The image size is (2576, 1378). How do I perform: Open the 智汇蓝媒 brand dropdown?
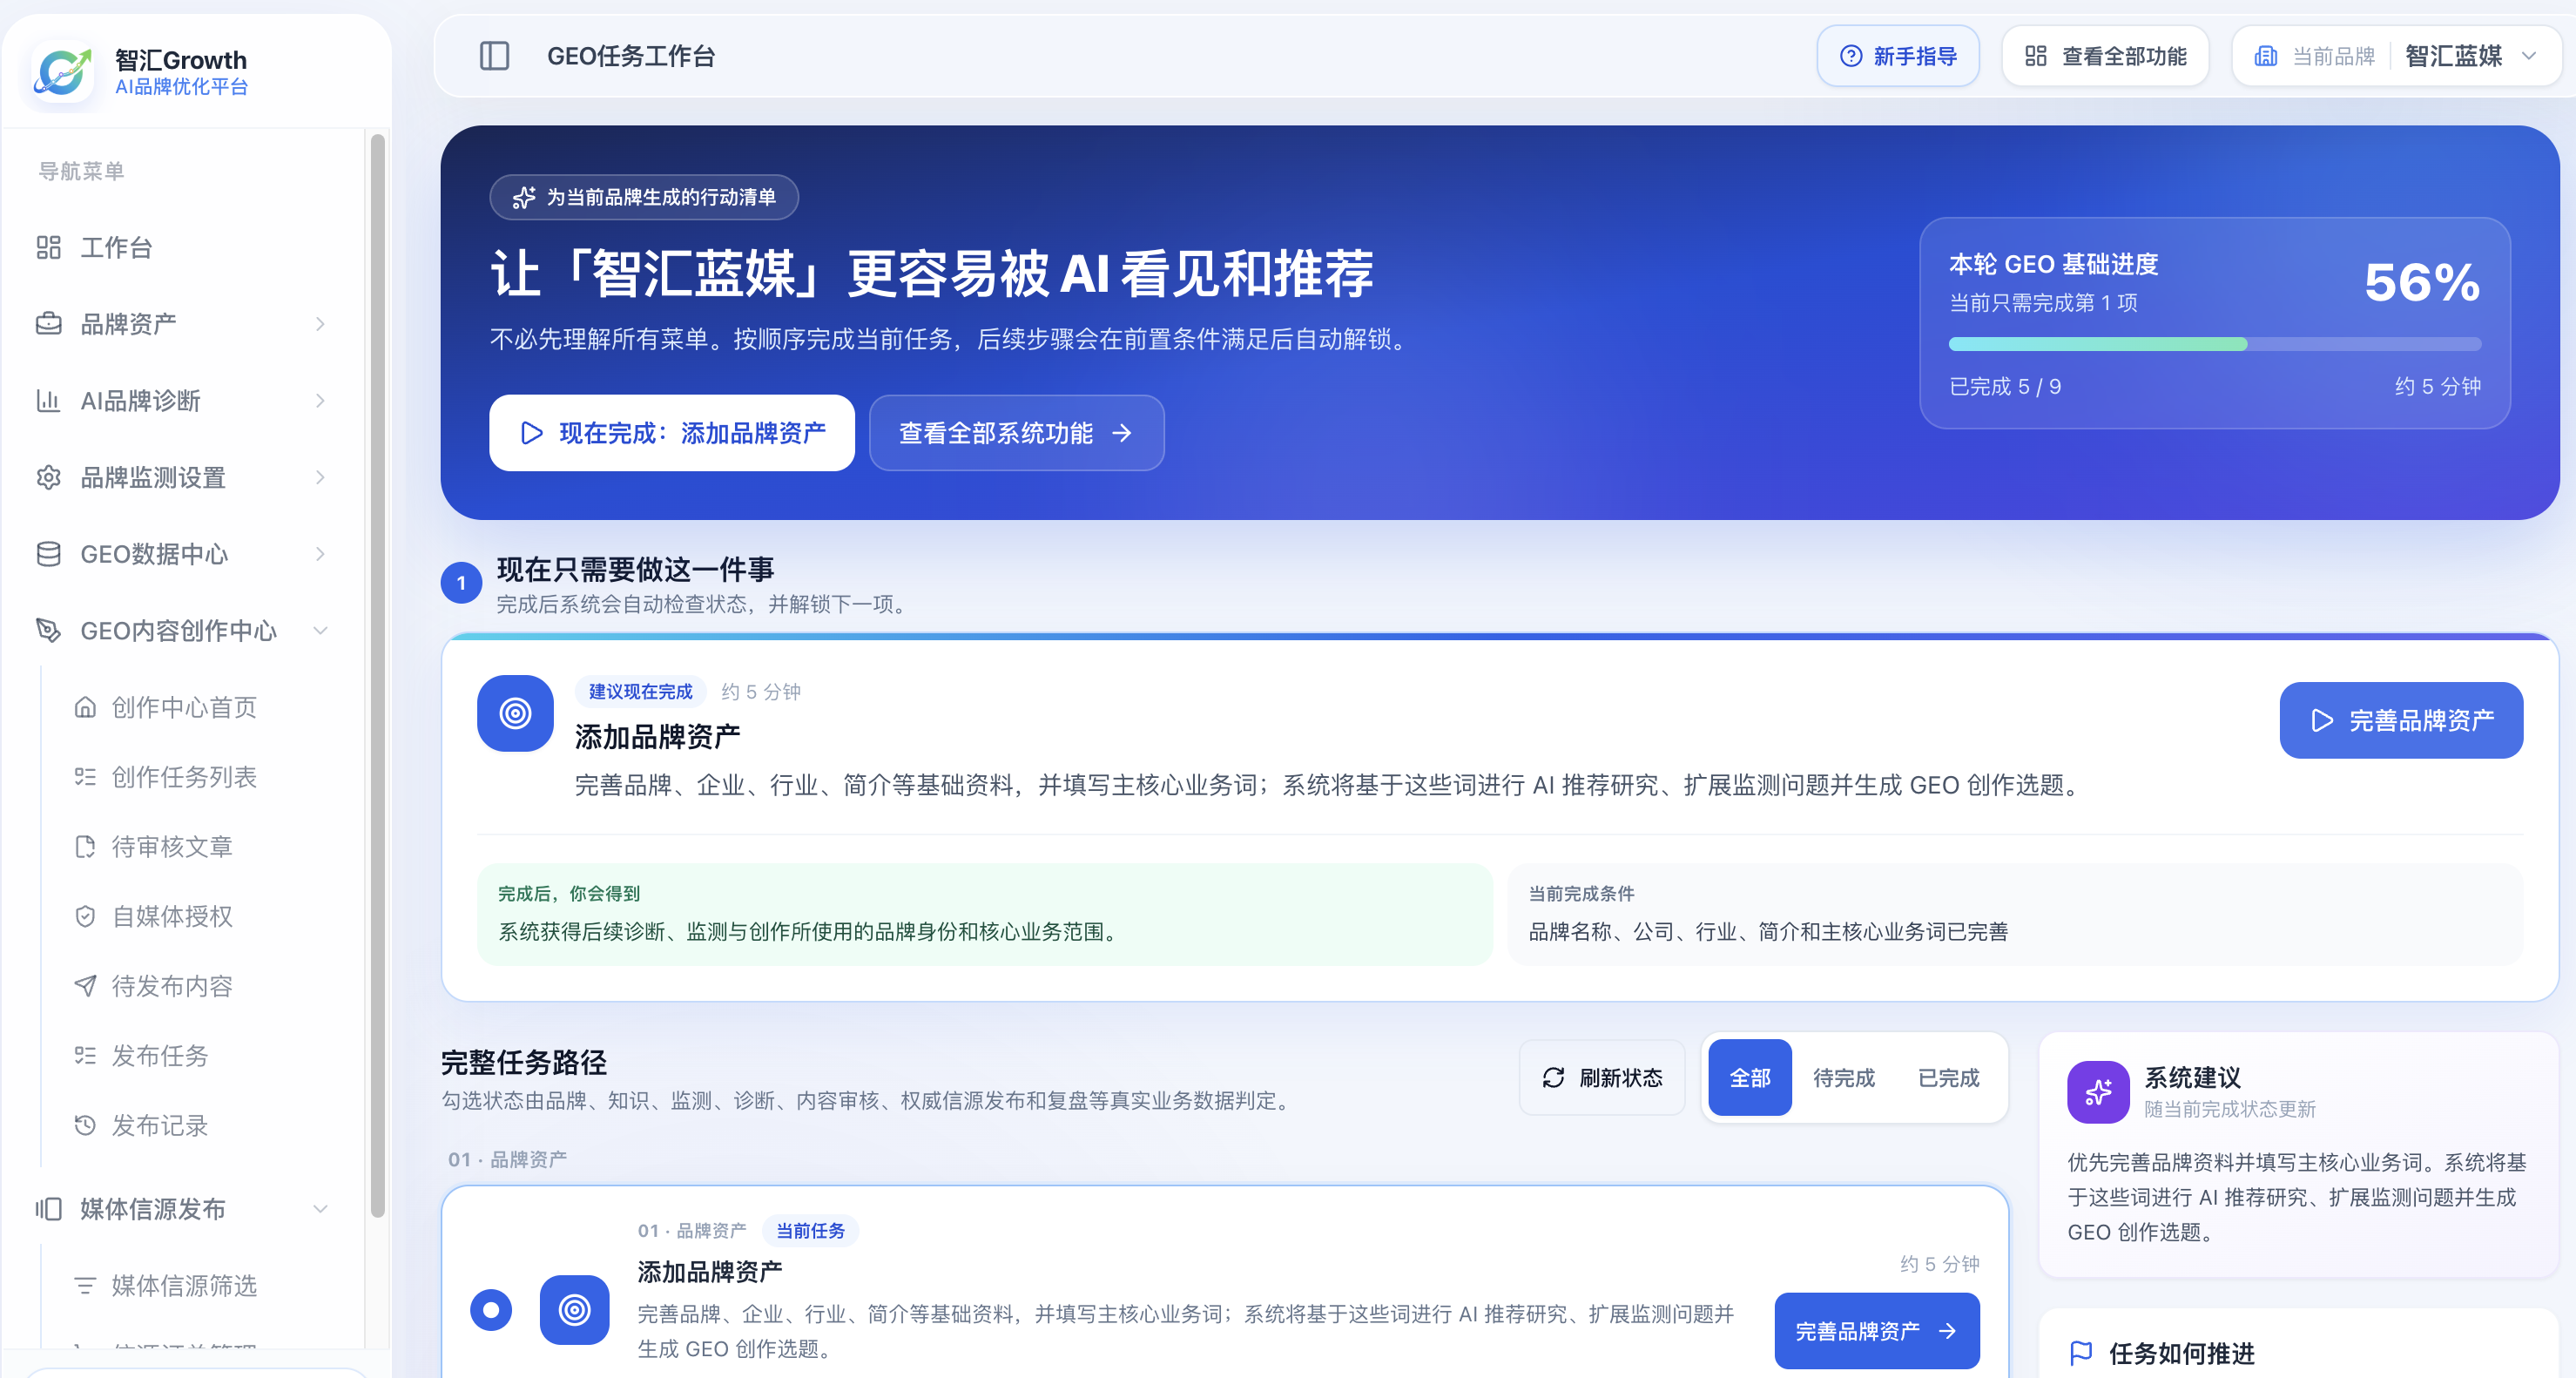pyautogui.click(x=2397, y=56)
